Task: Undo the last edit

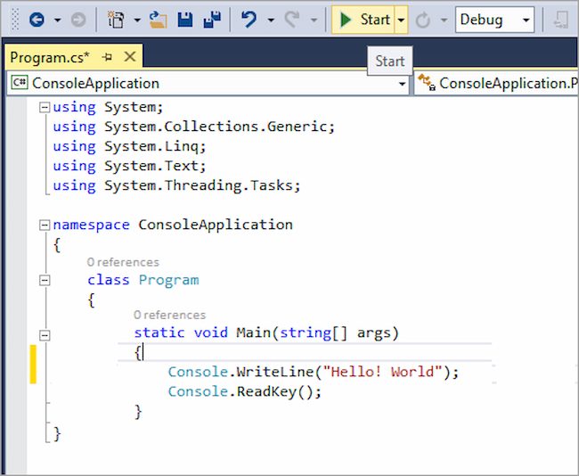Action: (x=250, y=19)
